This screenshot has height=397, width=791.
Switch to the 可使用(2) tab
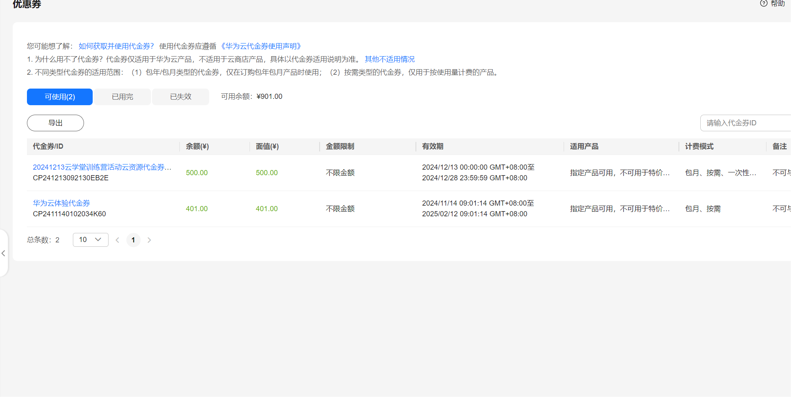tap(60, 97)
